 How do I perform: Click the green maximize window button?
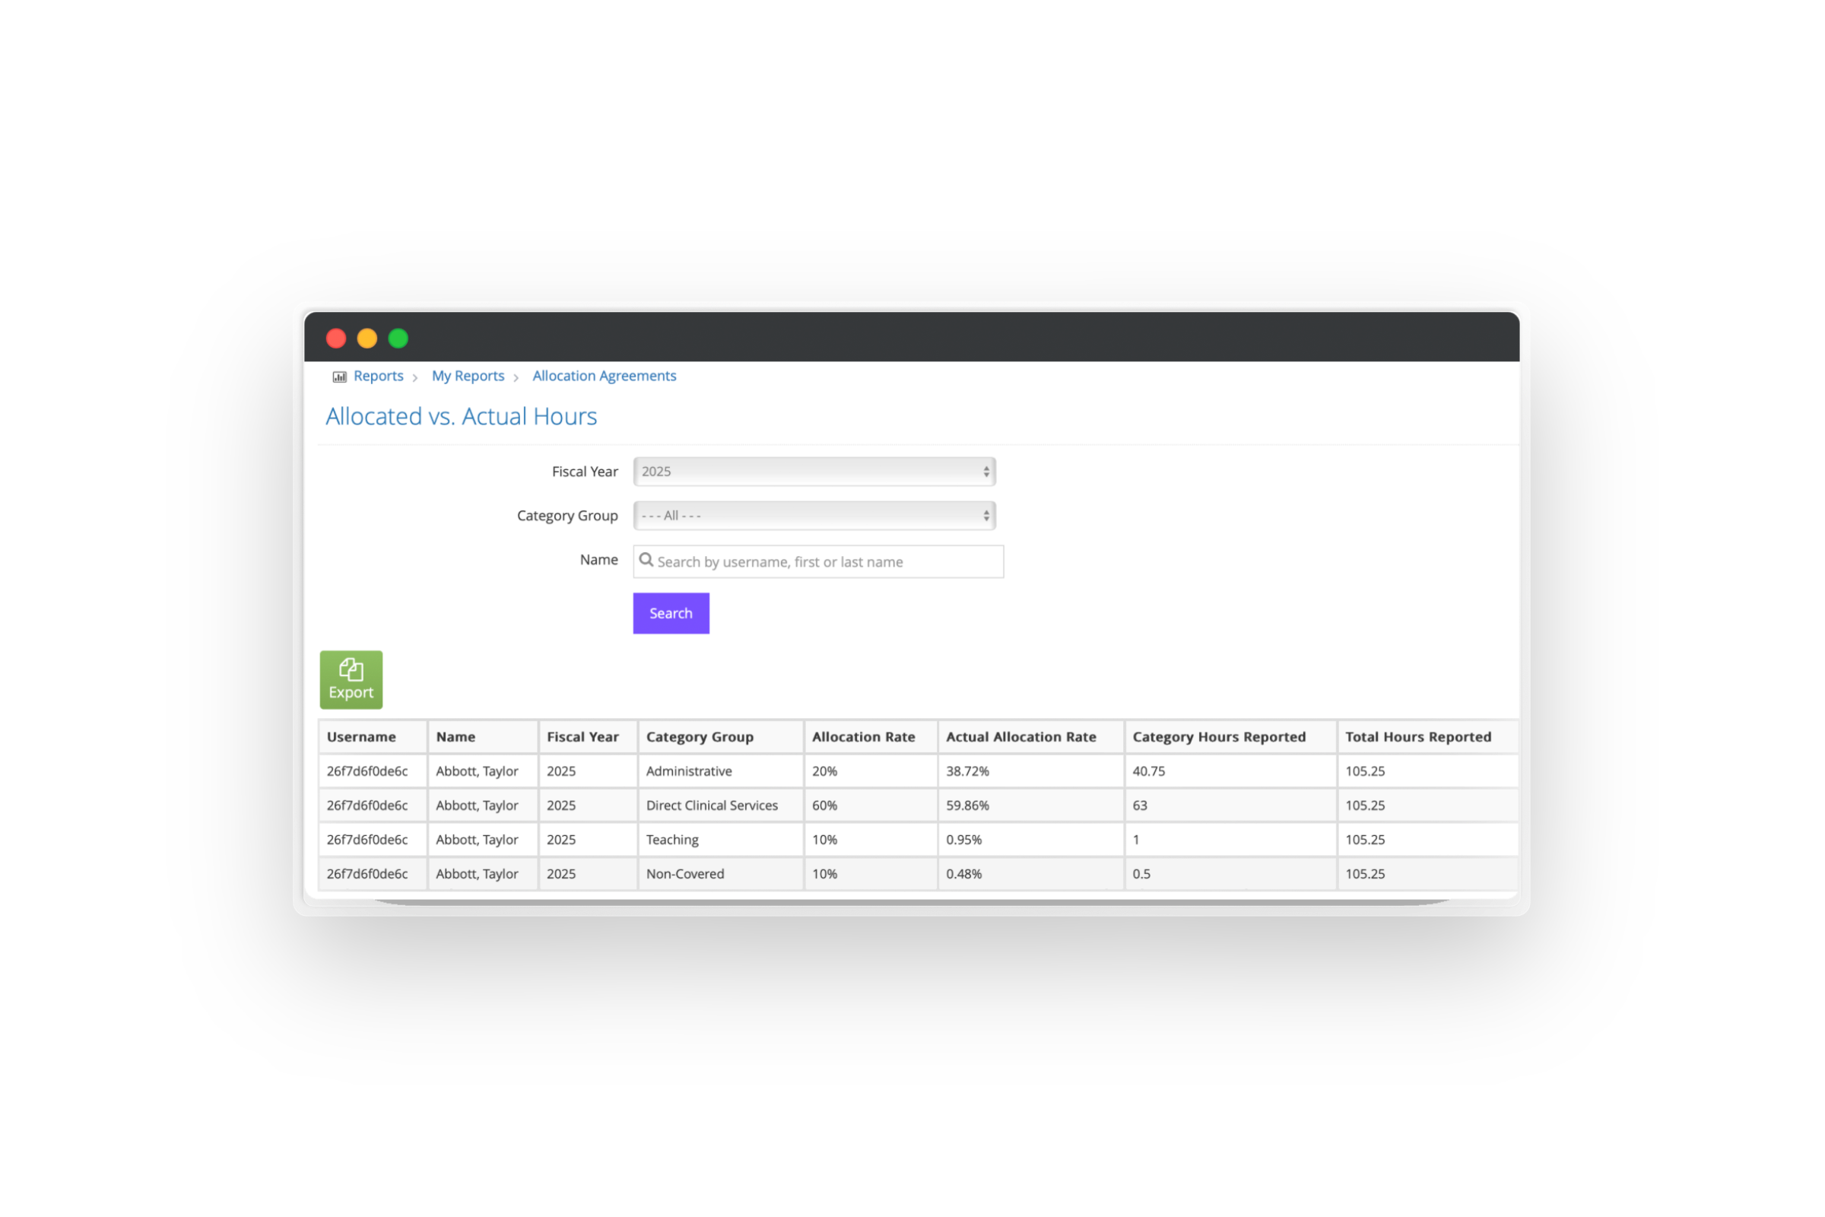pyautogui.click(x=398, y=338)
